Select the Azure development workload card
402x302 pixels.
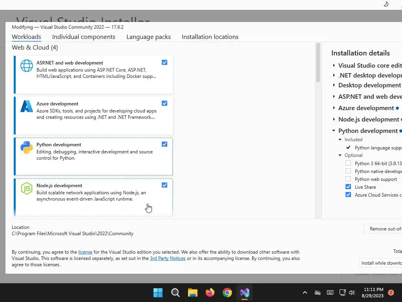[x=93, y=116]
